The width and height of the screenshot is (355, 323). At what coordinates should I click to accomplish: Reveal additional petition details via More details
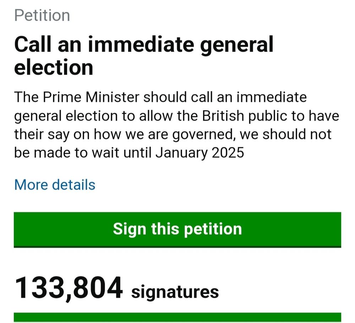54,185
